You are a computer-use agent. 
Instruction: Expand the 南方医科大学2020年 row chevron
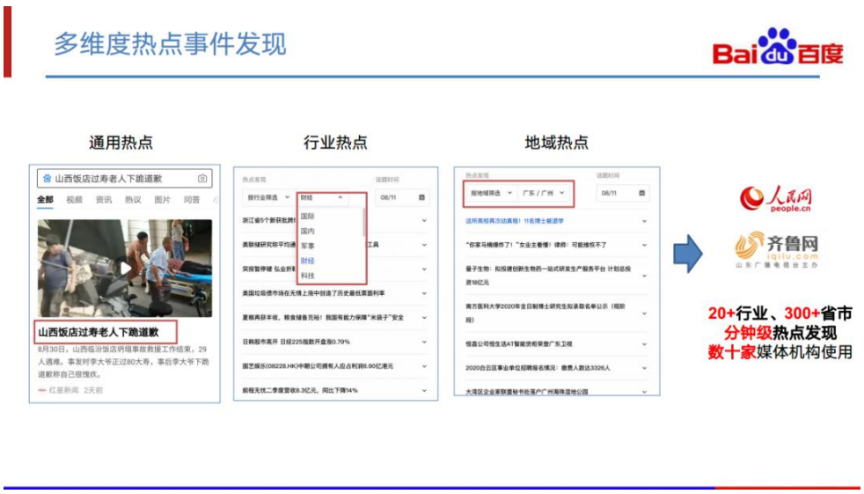[644, 313]
